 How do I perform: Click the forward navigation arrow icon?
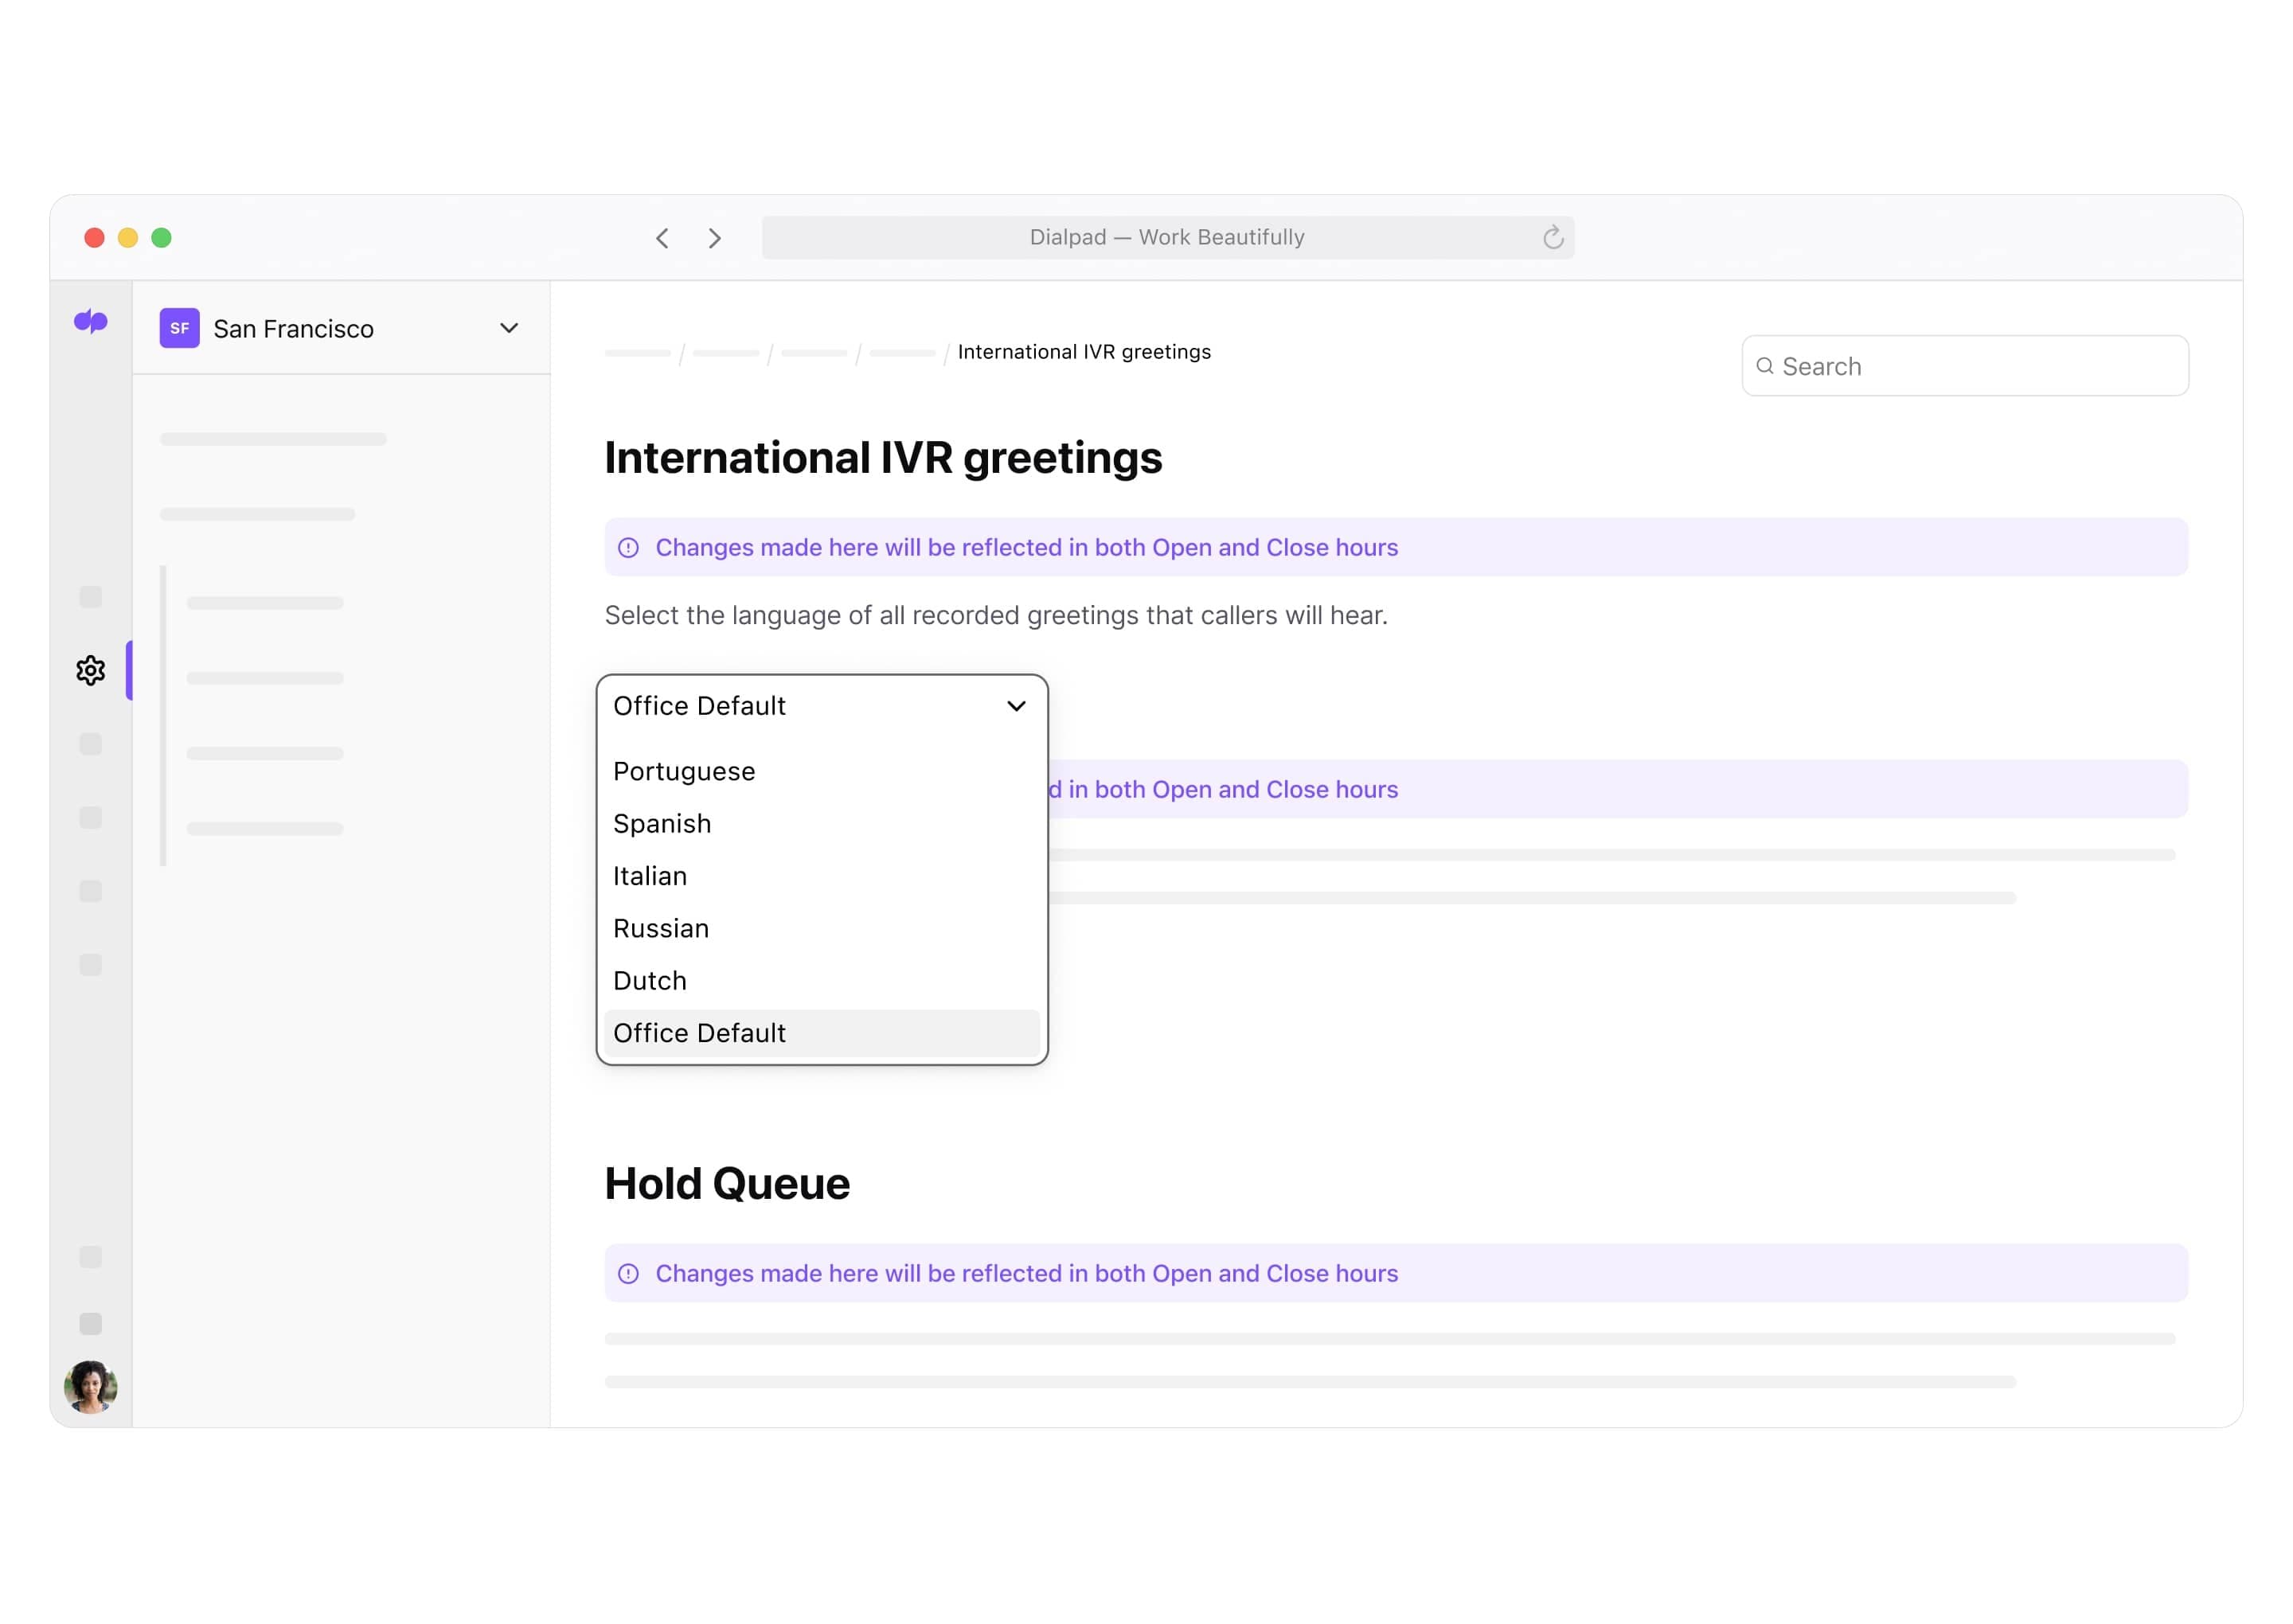pos(713,237)
